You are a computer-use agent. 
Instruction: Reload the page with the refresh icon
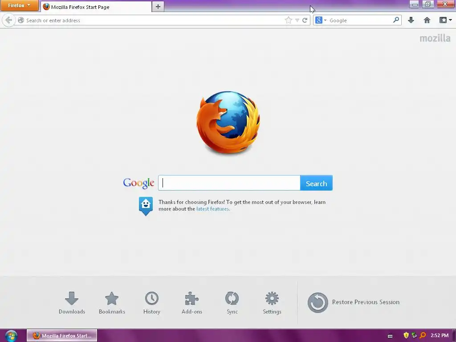coord(305,20)
